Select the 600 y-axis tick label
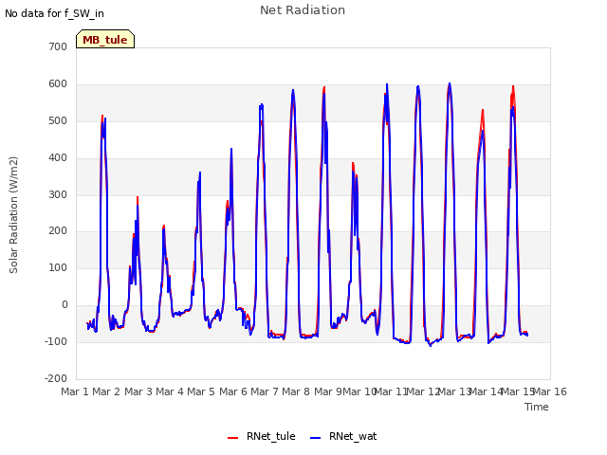Screen dimensions: 607x455 (x=58, y=84)
